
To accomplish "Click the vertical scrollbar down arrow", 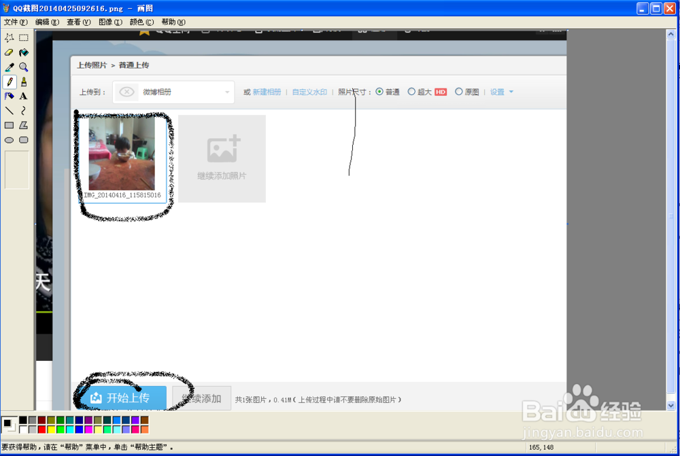I will 671,406.
